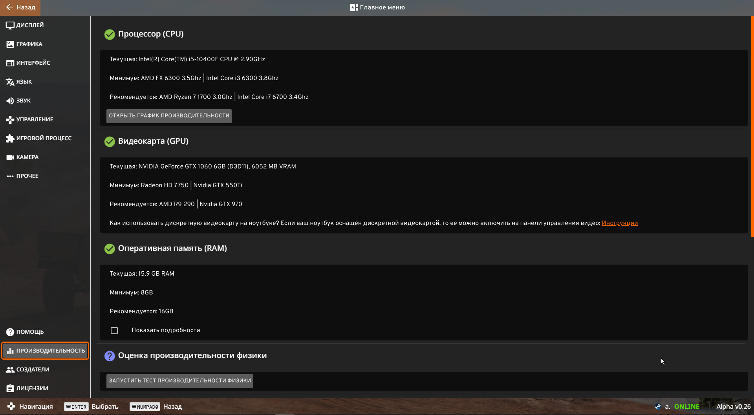The image size is (754, 415).
Task: Click the 'Текущая: 15.9 GB RAM' line
Action: 142,274
